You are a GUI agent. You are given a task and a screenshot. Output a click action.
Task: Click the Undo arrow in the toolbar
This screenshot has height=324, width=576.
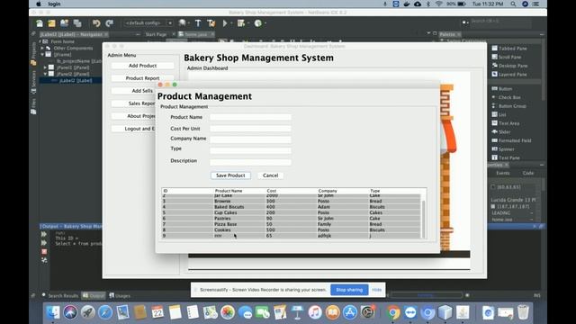(x=96, y=23)
